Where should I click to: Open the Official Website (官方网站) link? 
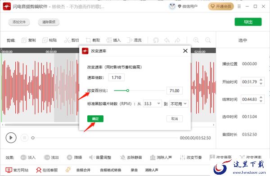17,170
